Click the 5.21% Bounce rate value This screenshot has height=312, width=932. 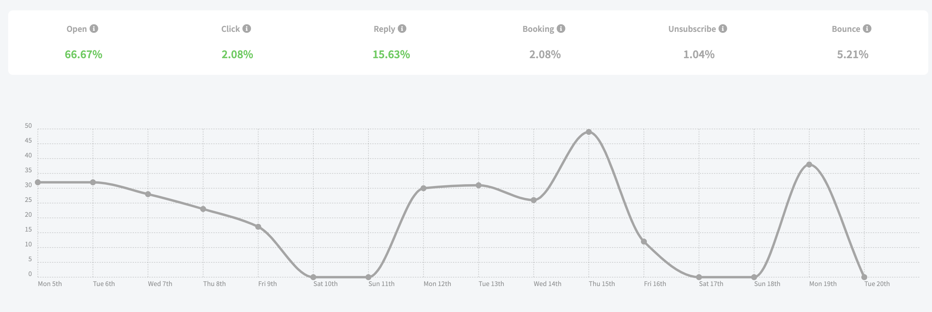853,54
